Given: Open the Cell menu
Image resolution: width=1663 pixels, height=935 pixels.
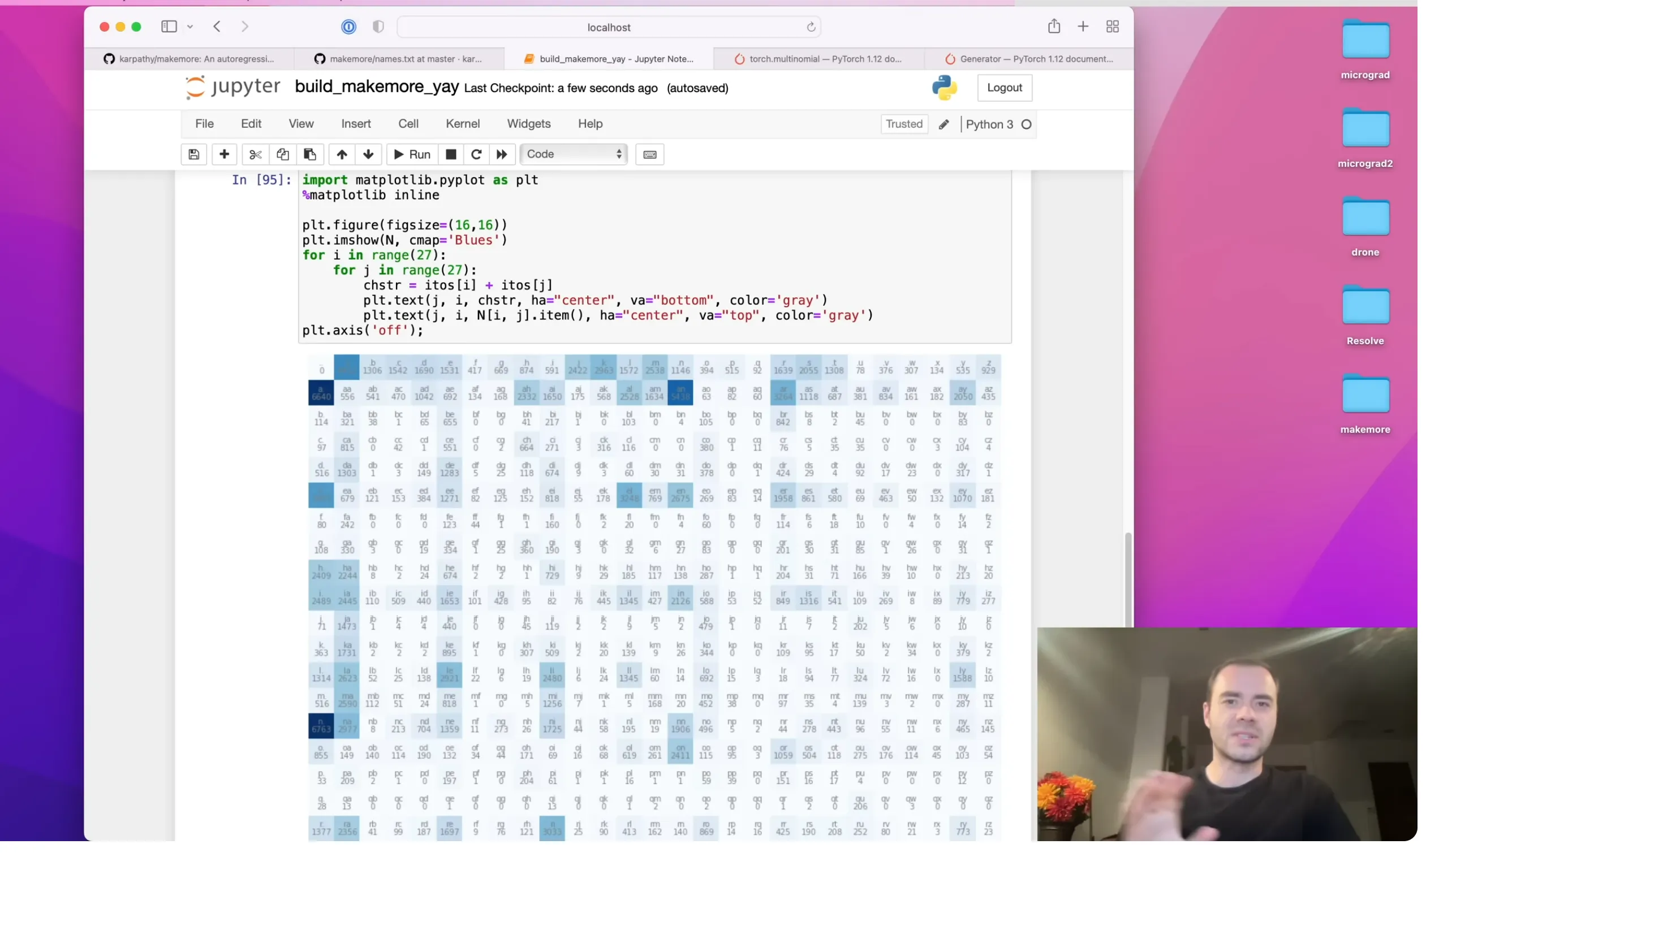Looking at the screenshot, I should click(408, 124).
